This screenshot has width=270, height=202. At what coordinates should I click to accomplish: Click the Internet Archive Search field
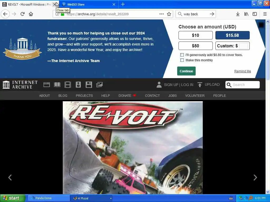(243, 85)
